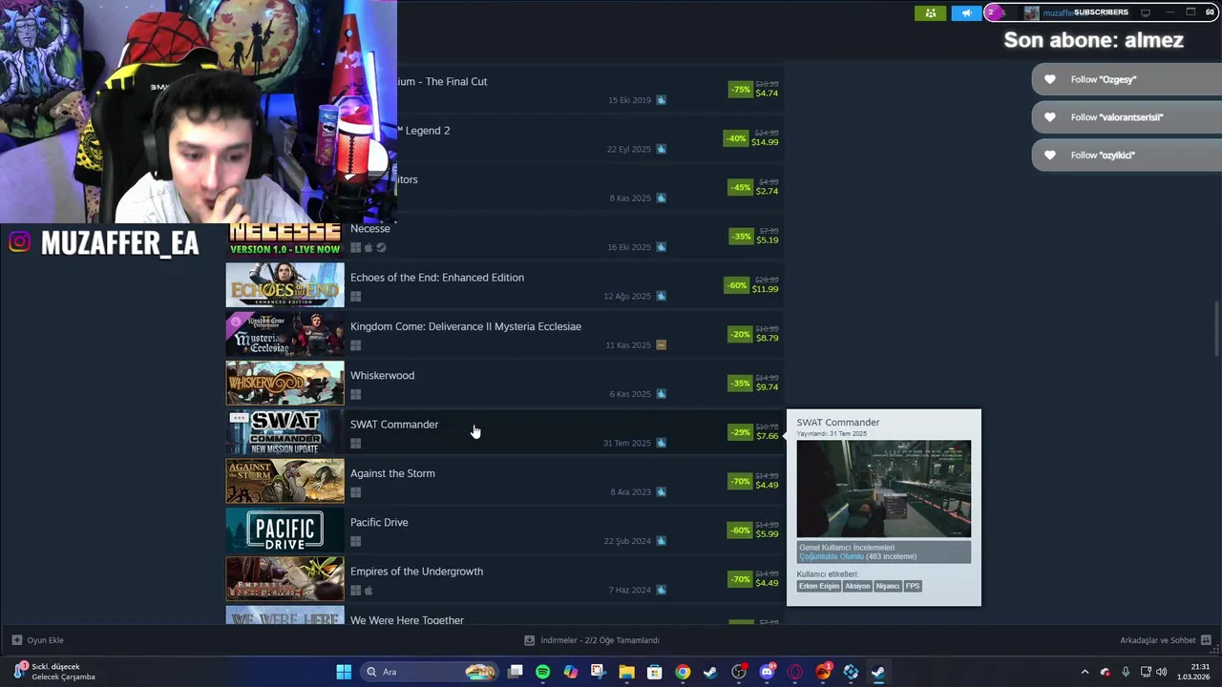Click SWAT Commander capsule image

284,432
